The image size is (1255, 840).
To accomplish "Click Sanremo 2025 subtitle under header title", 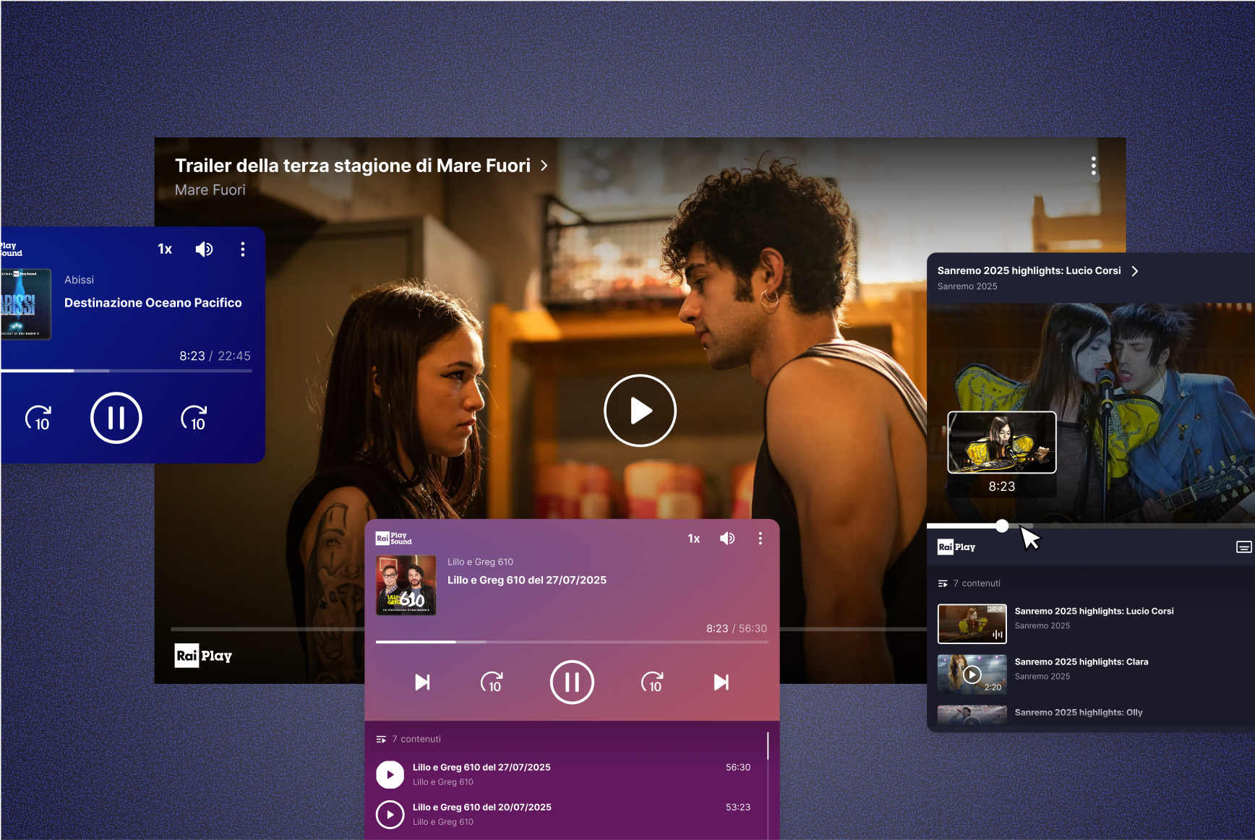I will coord(967,286).
